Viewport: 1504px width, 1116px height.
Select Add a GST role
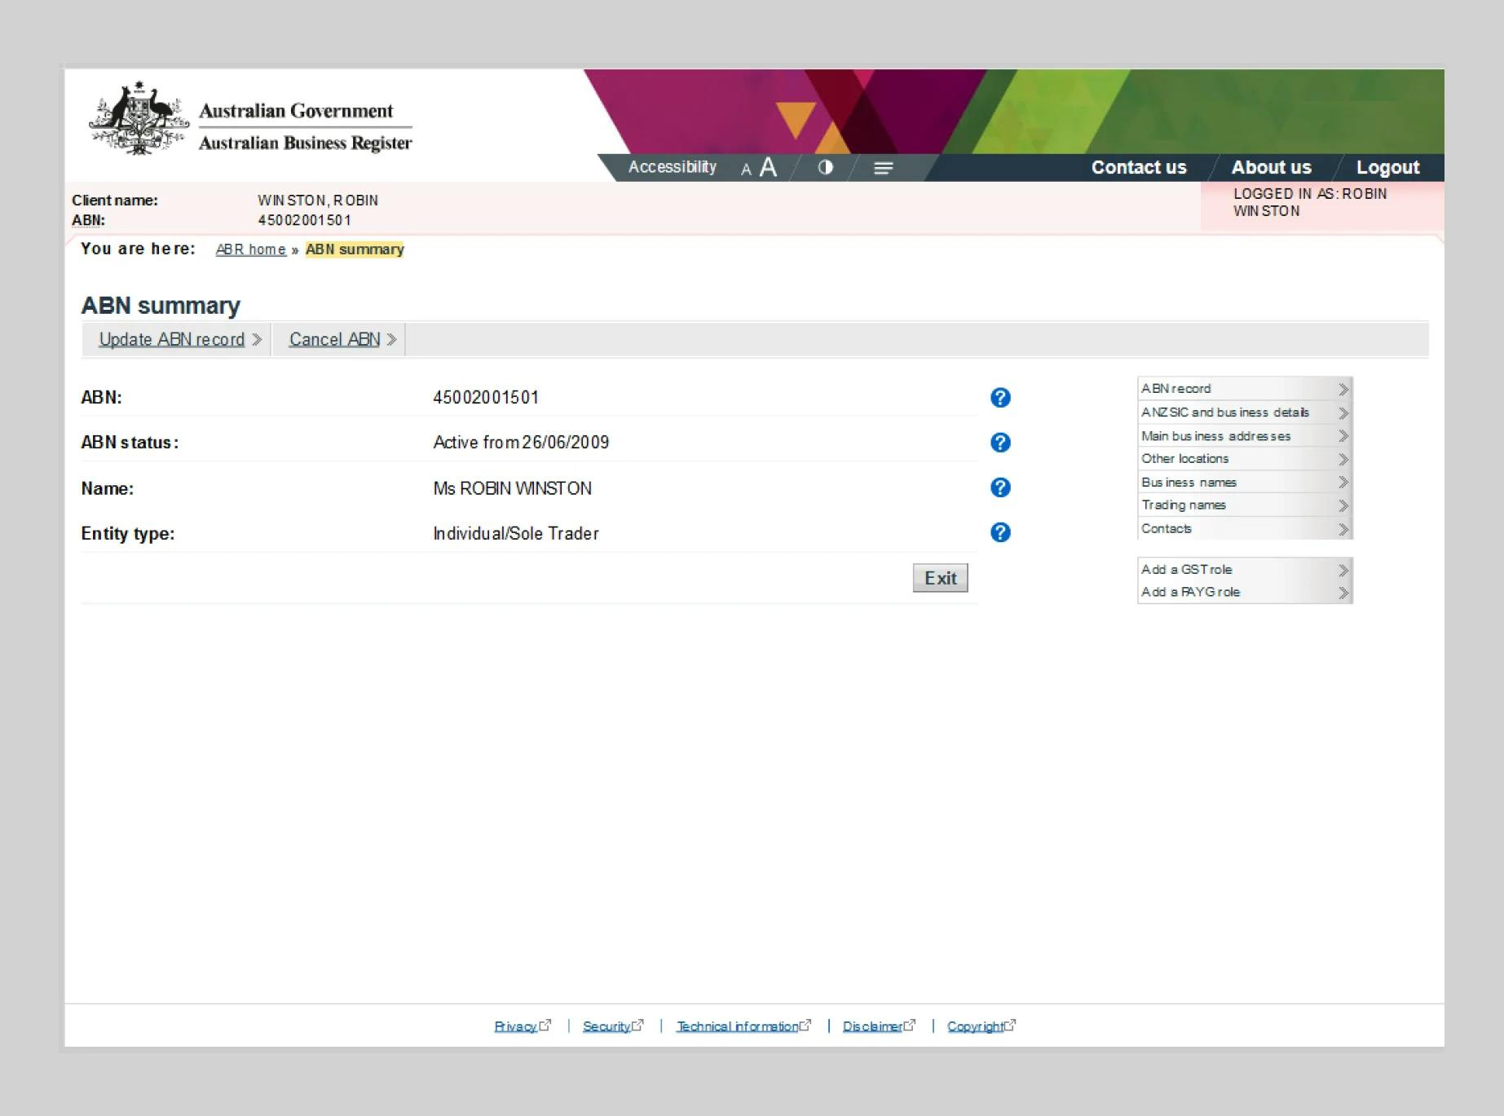tap(1245, 569)
